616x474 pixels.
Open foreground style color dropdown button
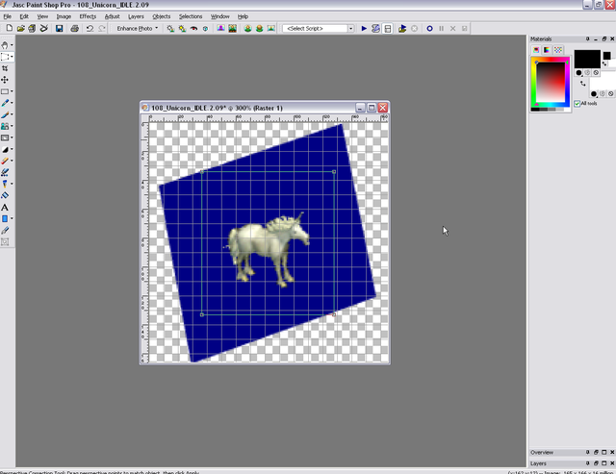[x=578, y=73]
